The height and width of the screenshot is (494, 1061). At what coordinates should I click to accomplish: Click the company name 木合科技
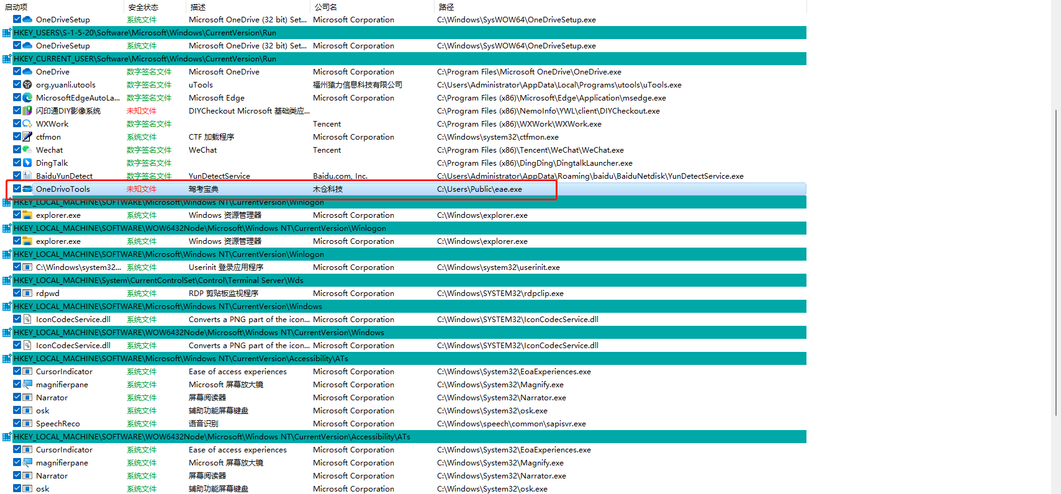pos(328,189)
